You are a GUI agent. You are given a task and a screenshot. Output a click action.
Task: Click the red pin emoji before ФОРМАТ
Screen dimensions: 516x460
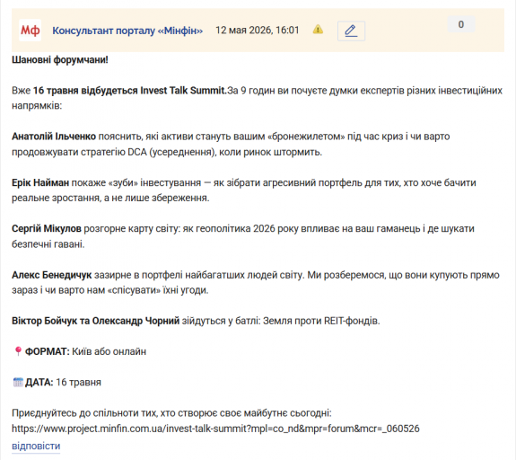(x=18, y=351)
